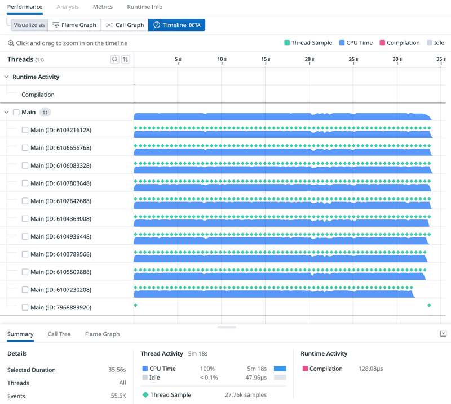Open the Metrics tab
This screenshot has height=404, width=451.
coord(103,7)
